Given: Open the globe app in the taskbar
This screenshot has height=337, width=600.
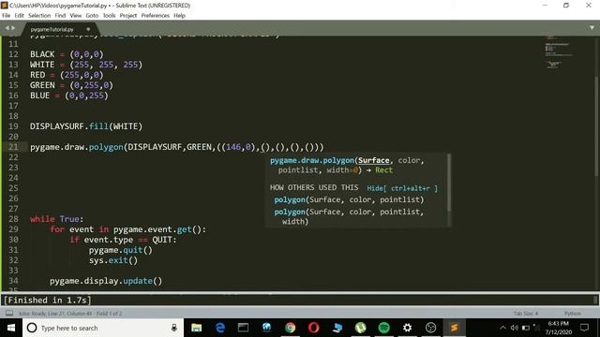Looking at the screenshot, I should 266,328.
